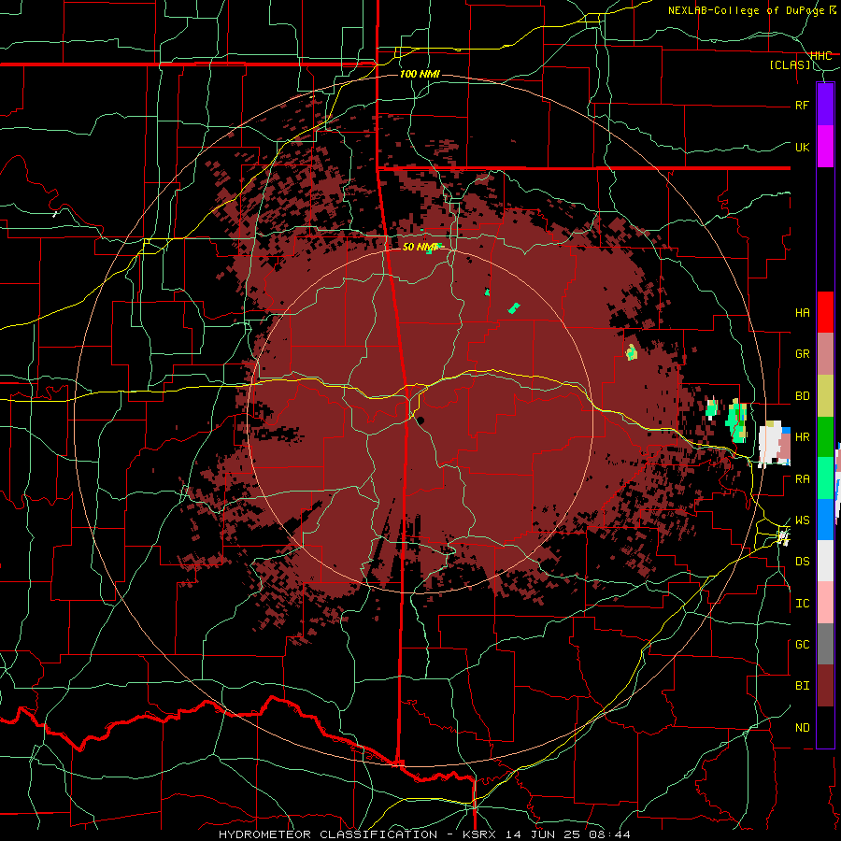Click the 100 NMI range ring label
This screenshot has width=841, height=841.
tap(420, 74)
